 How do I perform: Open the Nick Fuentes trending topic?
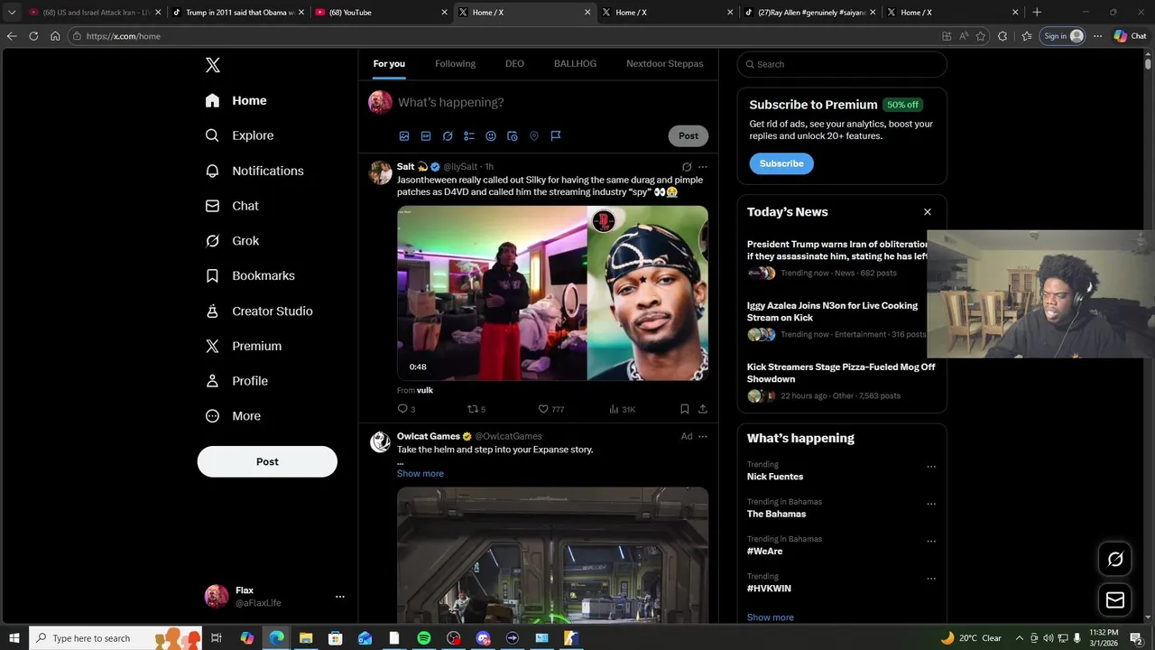tap(775, 477)
